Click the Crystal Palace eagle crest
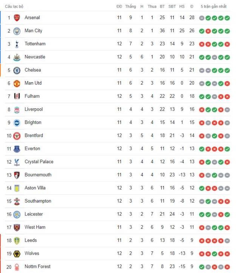This screenshot has height=273, width=238. click(17, 162)
